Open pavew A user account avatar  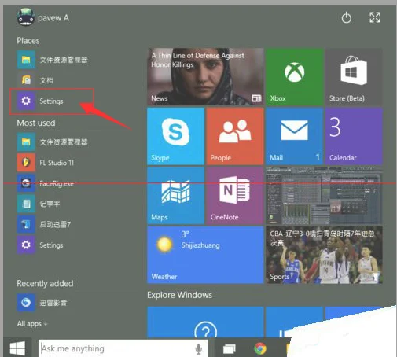[x=25, y=17]
